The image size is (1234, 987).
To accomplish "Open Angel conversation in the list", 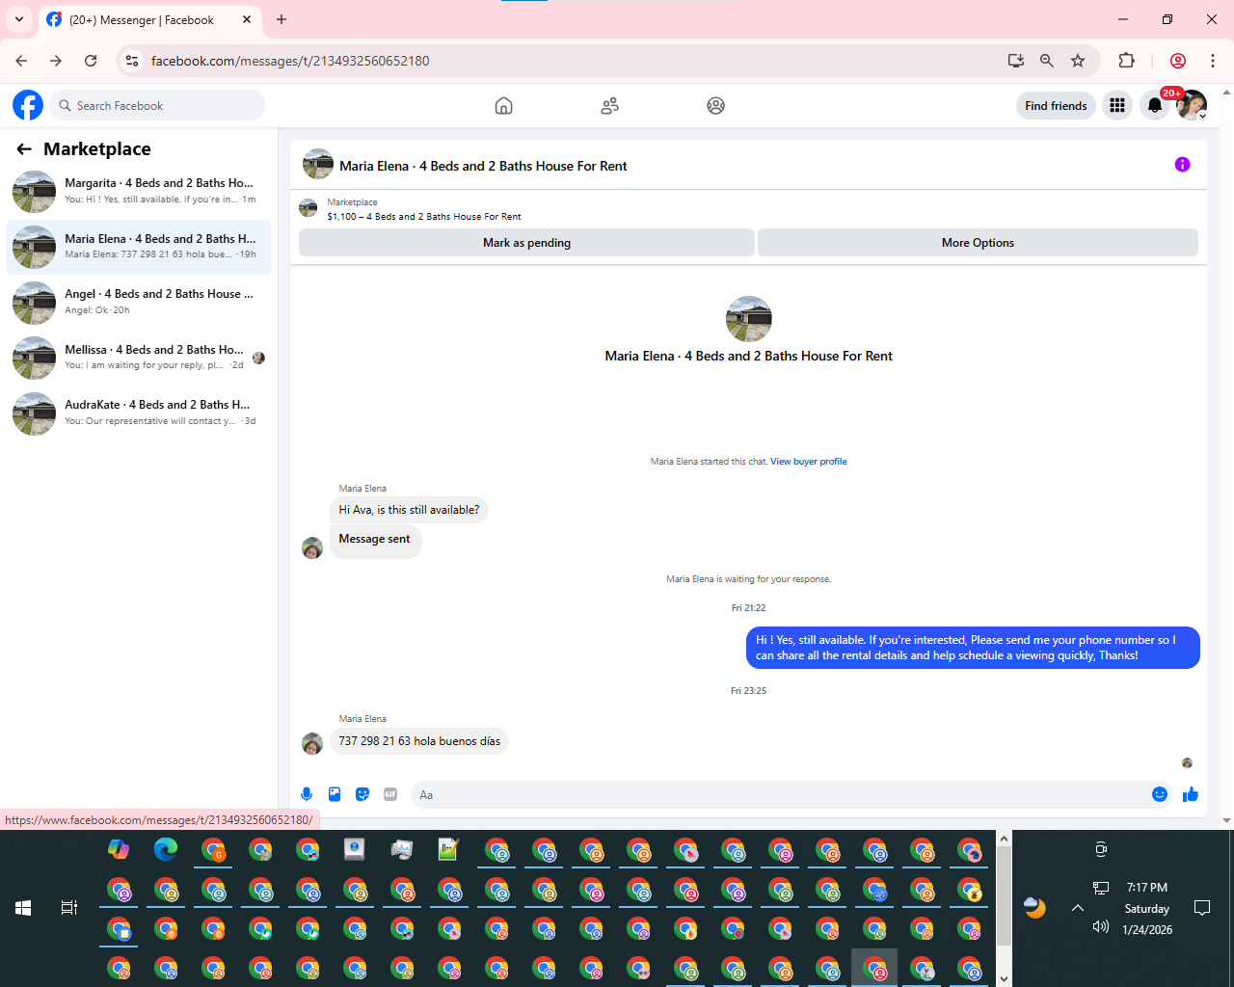I will 139,303.
